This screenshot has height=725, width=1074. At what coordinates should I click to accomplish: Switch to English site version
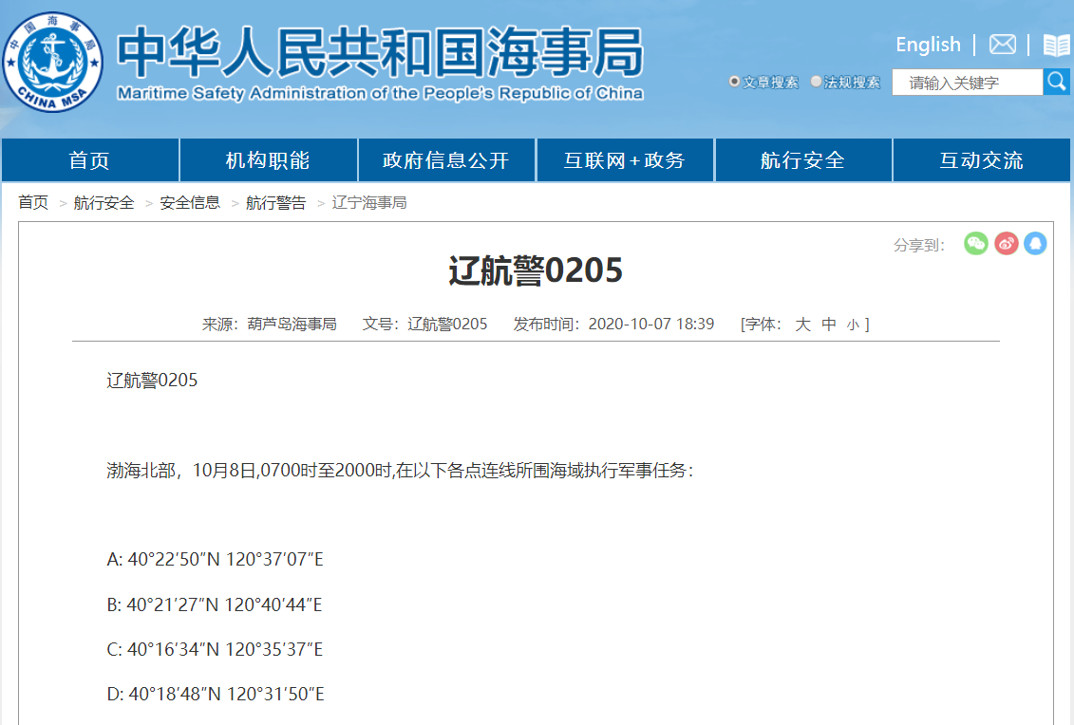928,45
